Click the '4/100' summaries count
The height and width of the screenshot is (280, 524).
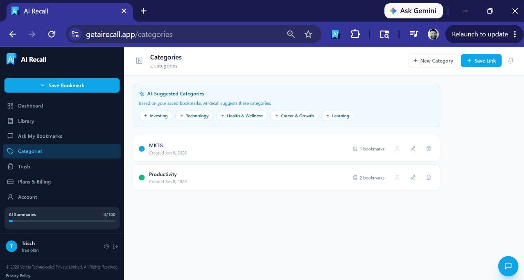click(109, 215)
